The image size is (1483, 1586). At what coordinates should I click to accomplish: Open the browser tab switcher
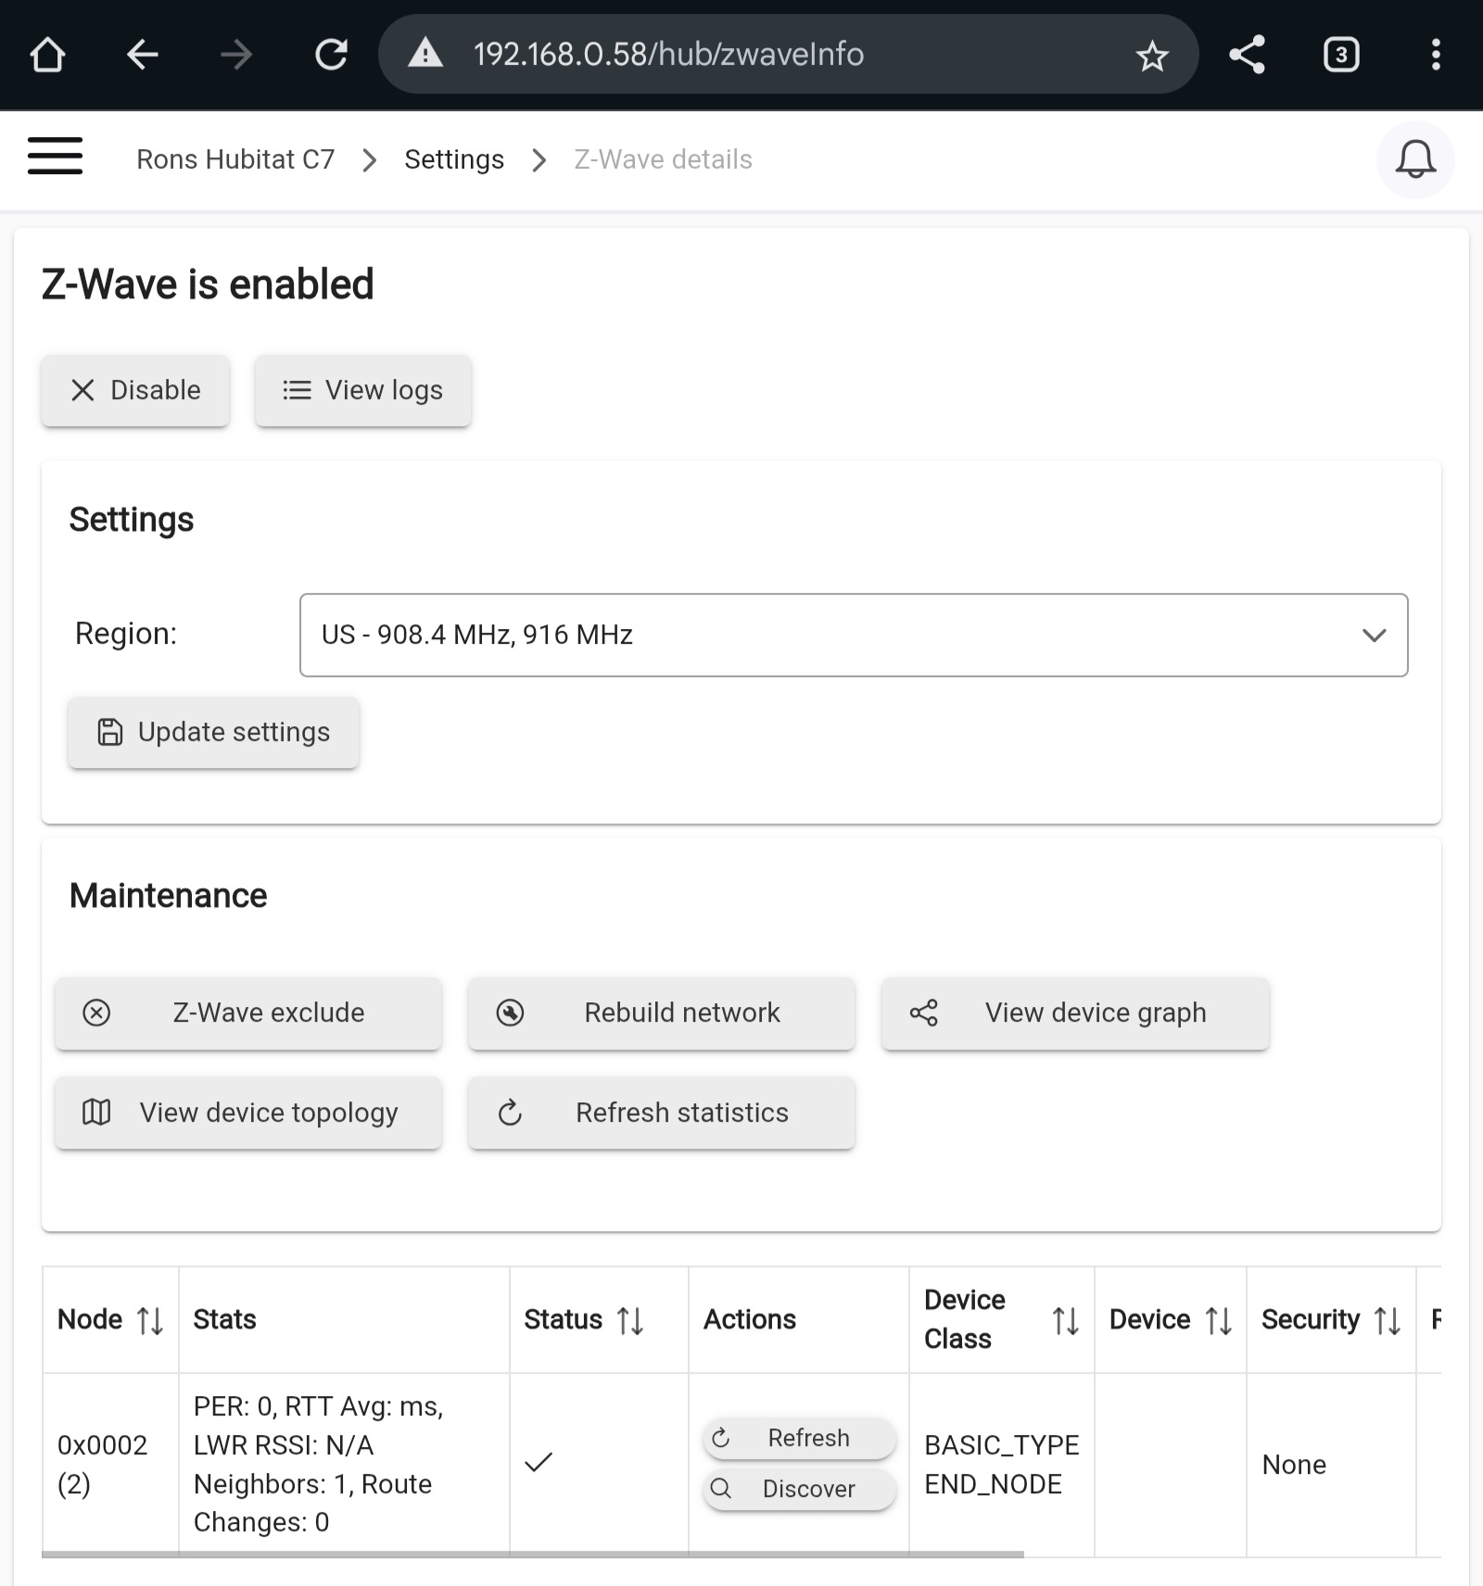tap(1341, 55)
